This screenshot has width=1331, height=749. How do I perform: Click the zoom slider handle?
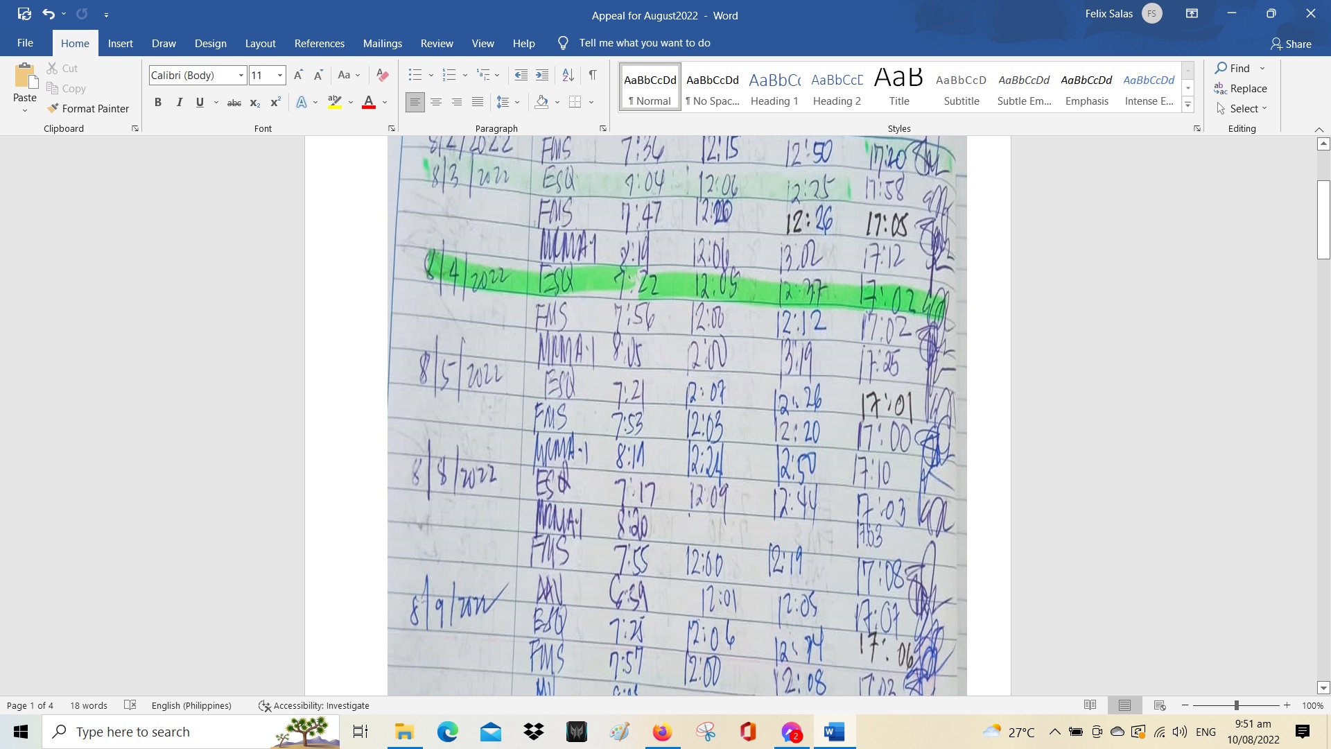(x=1236, y=705)
